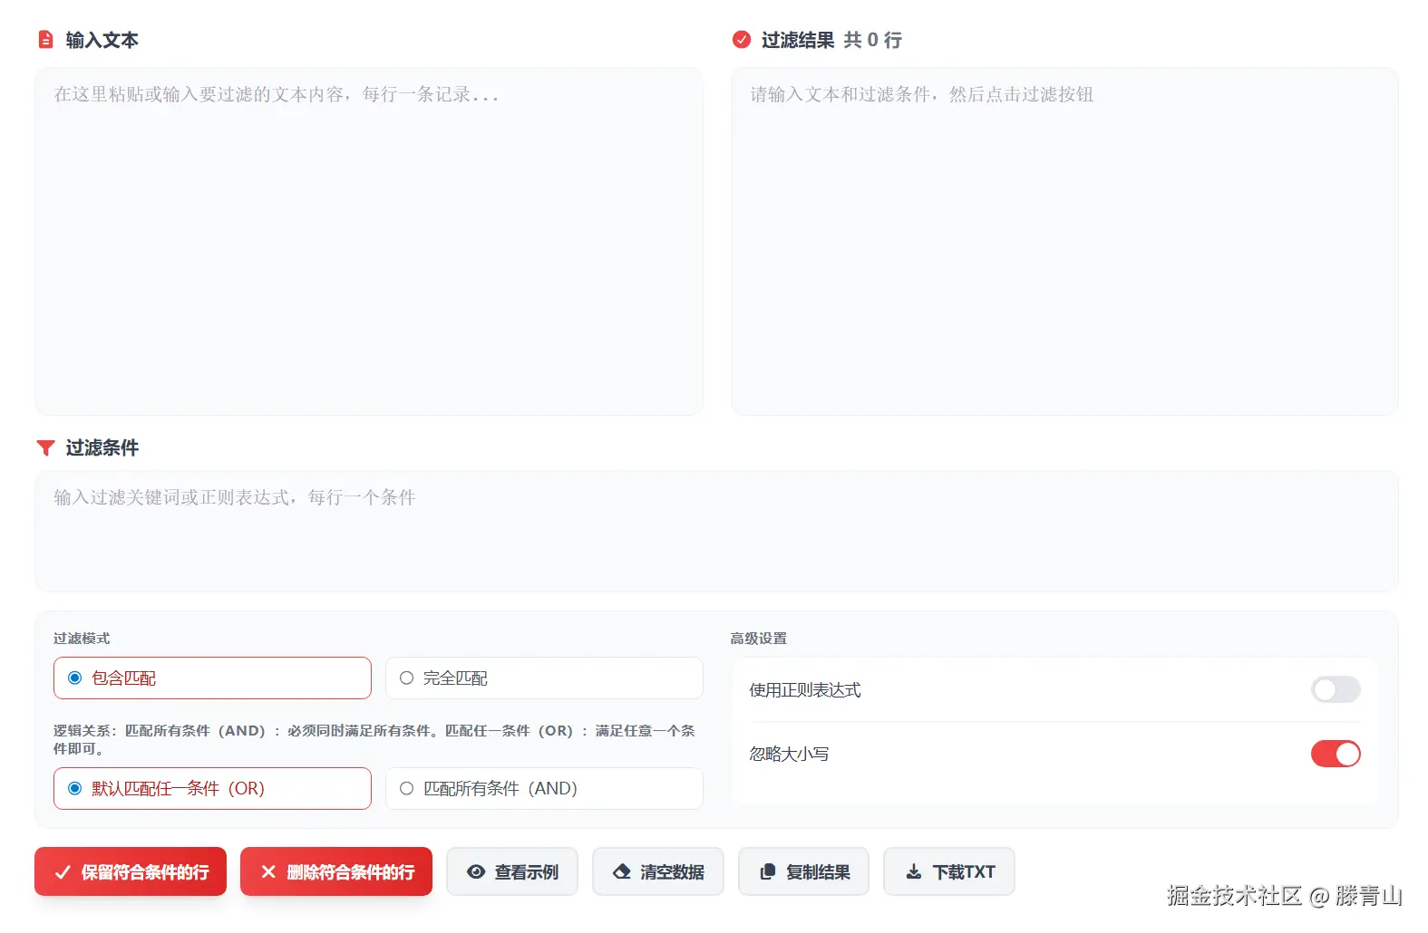Choose 匹配所有条件 (AND) logic
The width and height of the screenshot is (1428, 933).
click(x=544, y=788)
